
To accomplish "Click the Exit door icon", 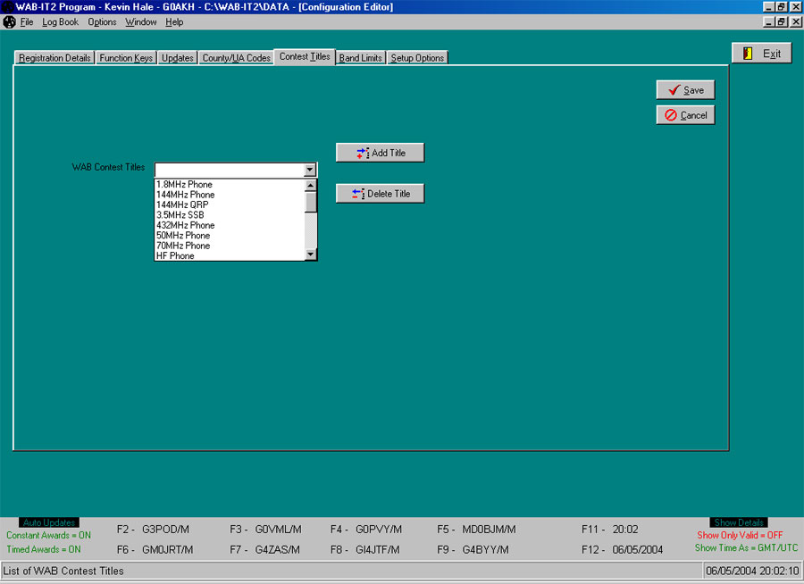I will coord(749,52).
